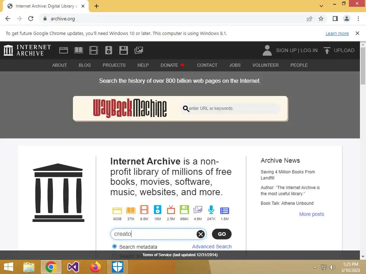Open the VOLUNTEER menu item
Viewport: 366px width, 274px height.
[266, 65]
